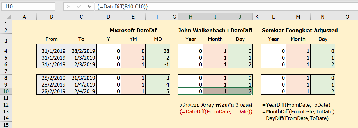The width and height of the screenshot is (358, 128).
Task: Click the Cancel (X) icon in formula bar
Action: pyautogui.click(x=68, y=6)
